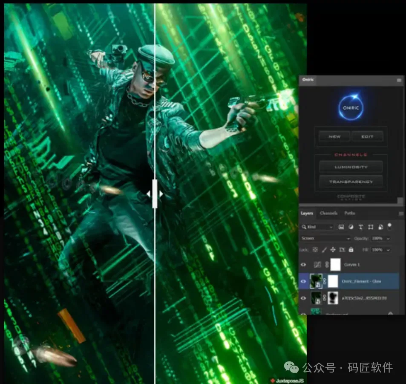Click mask link icon on Oniric Glow layer

tap(325, 281)
